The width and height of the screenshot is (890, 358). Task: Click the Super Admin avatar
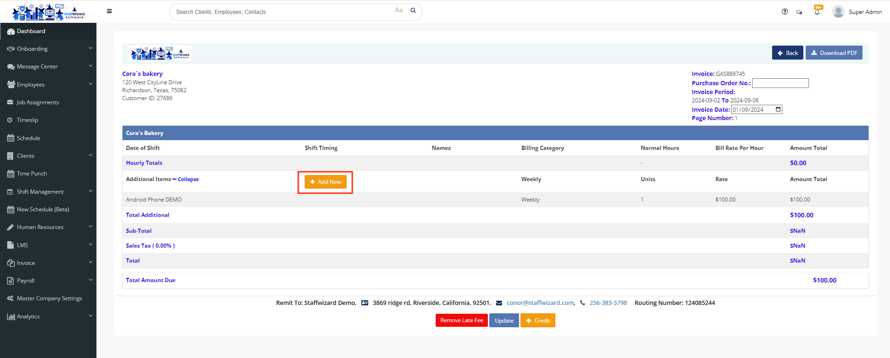point(838,12)
